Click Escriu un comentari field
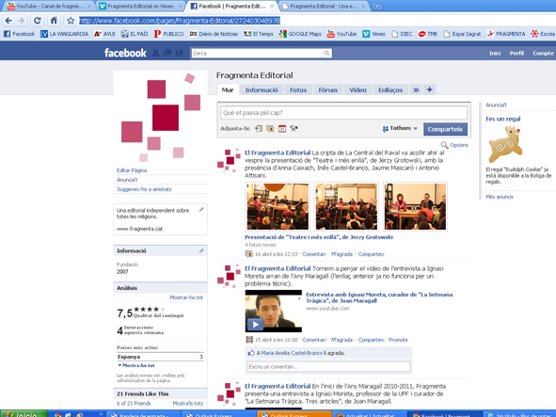Screen dimensions: 556x417 328,366
